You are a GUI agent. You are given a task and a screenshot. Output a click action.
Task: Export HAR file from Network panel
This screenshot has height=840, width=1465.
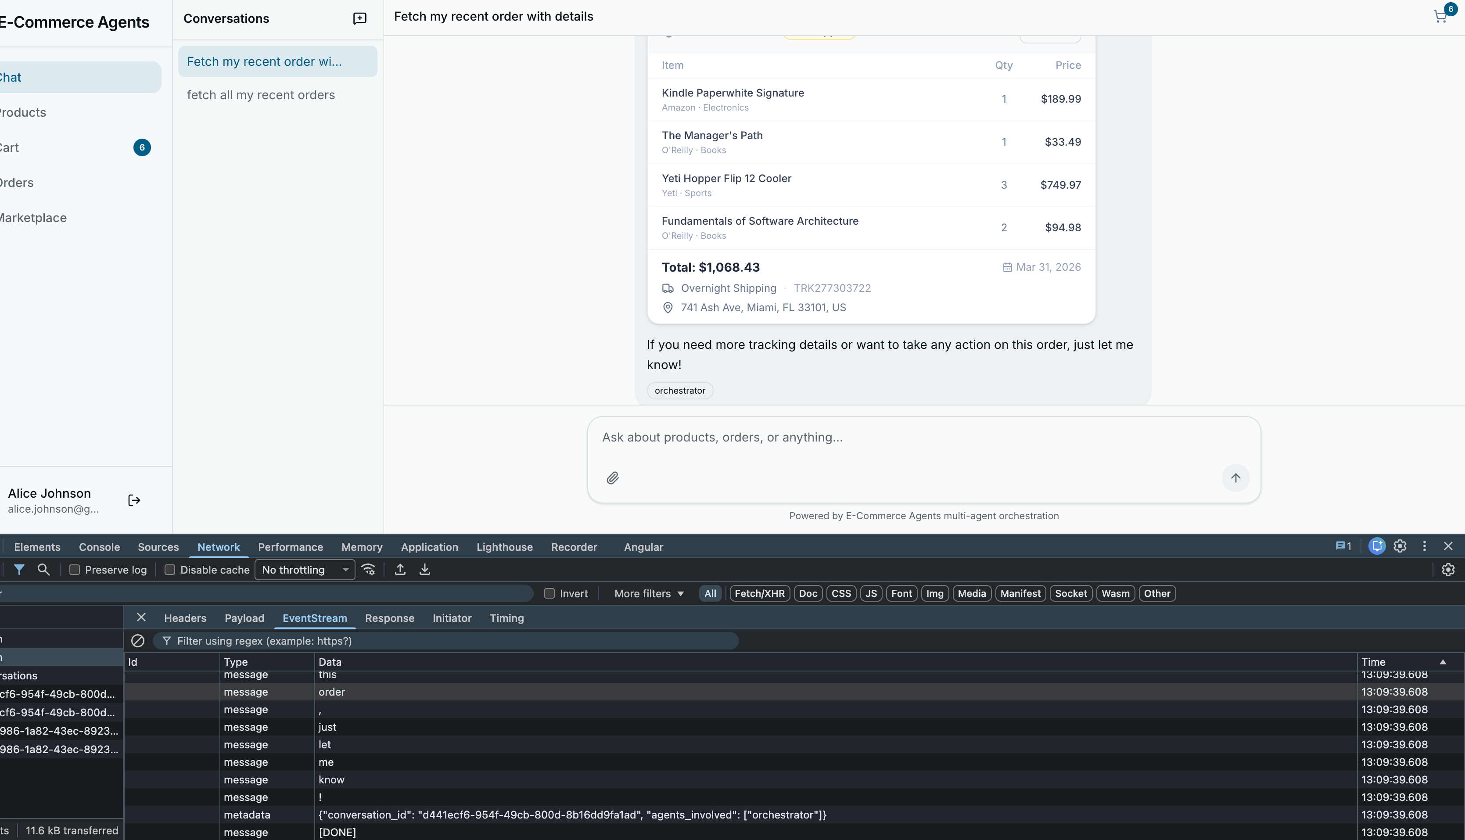(424, 569)
